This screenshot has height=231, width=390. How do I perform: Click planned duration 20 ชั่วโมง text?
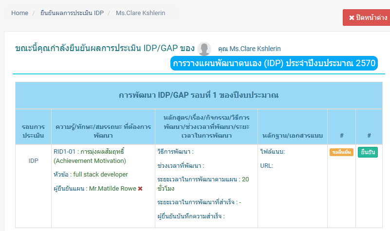(203, 184)
